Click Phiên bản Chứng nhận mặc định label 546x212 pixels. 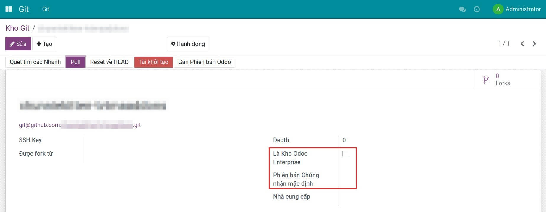pyautogui.click(x=296, y=179)
